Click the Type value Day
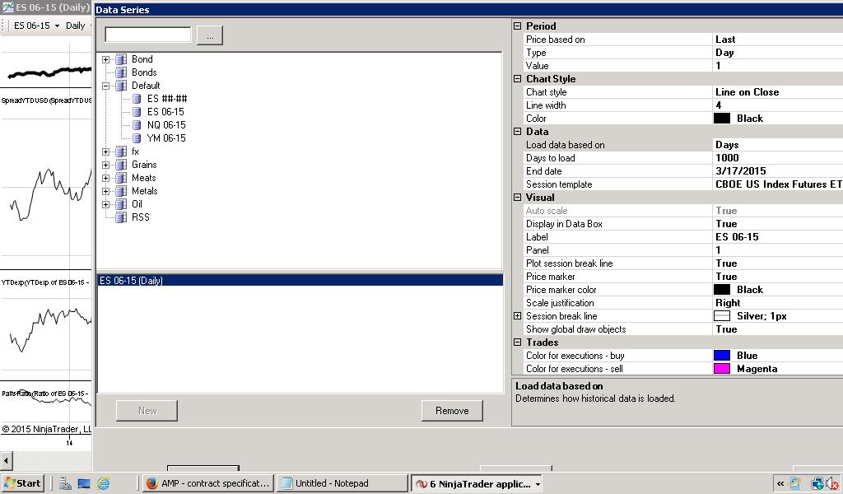Viewport: 843px width, 494px height. click(724, 53)
